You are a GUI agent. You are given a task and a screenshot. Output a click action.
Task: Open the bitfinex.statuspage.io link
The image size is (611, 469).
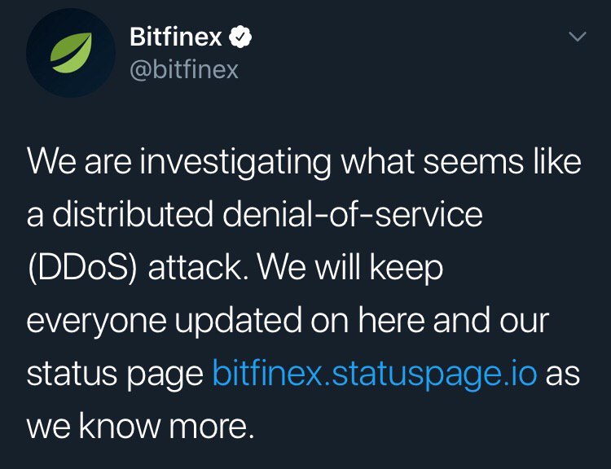coord(374,375)
